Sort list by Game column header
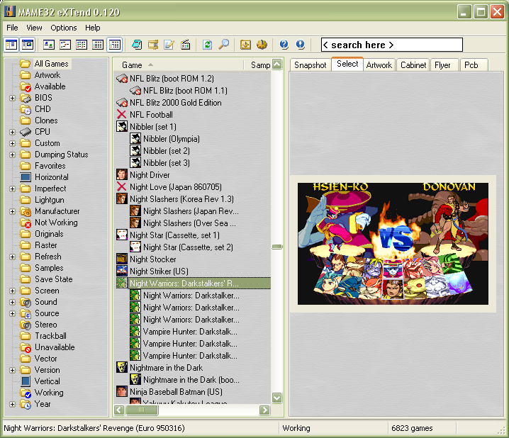Screen dimensions: 509x438 tap(132, 64)
